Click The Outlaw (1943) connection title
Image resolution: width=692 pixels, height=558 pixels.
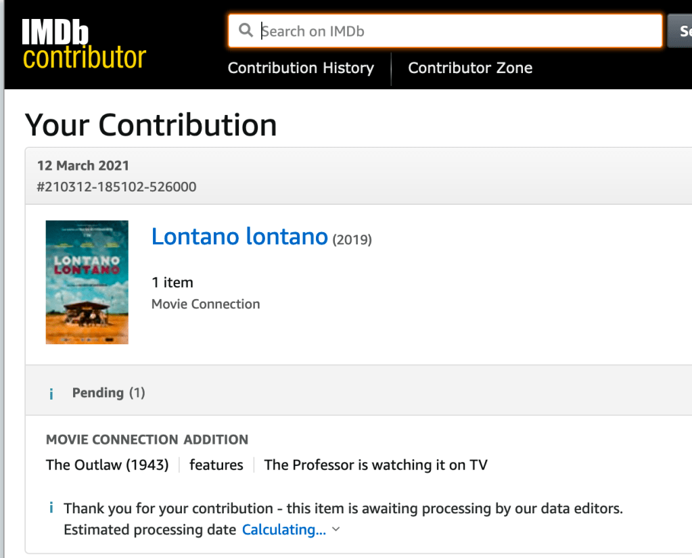point(107,465)
